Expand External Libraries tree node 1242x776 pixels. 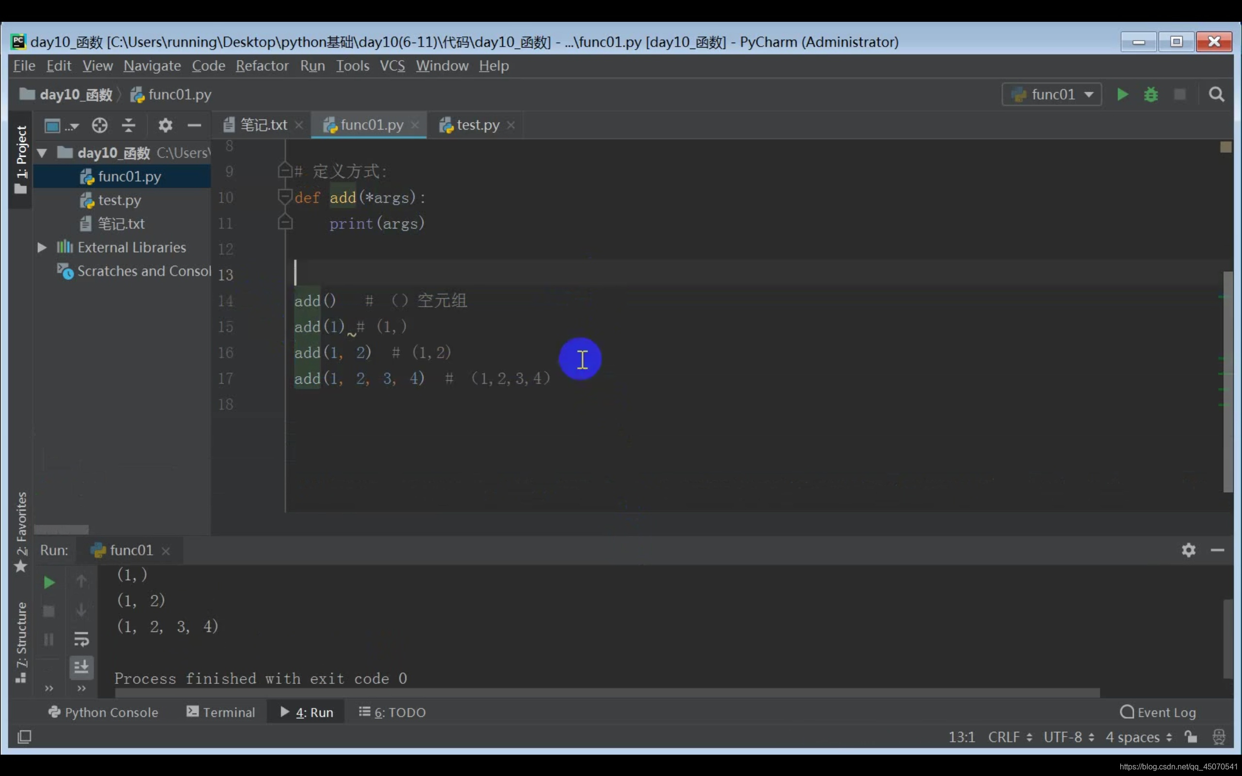pyautogui.click(x=42, y=247)
